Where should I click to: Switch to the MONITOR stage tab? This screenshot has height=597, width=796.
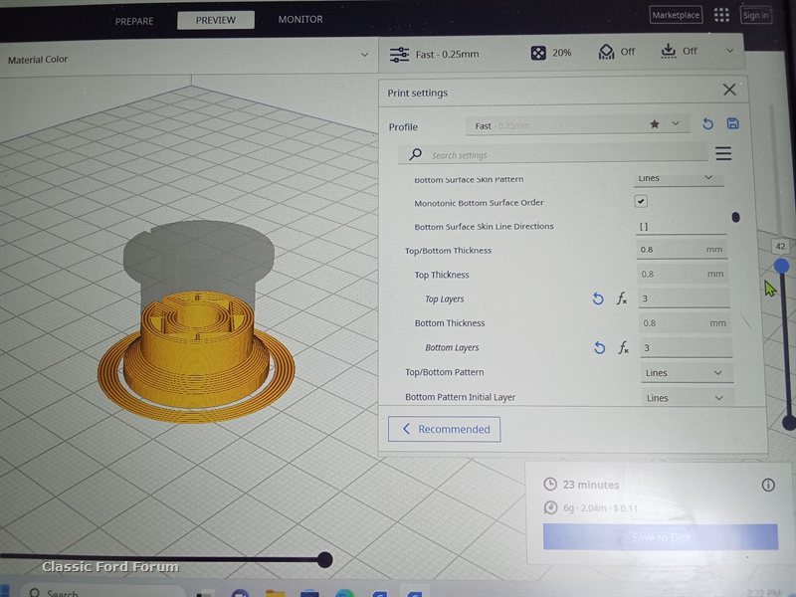tap(299, 19)
